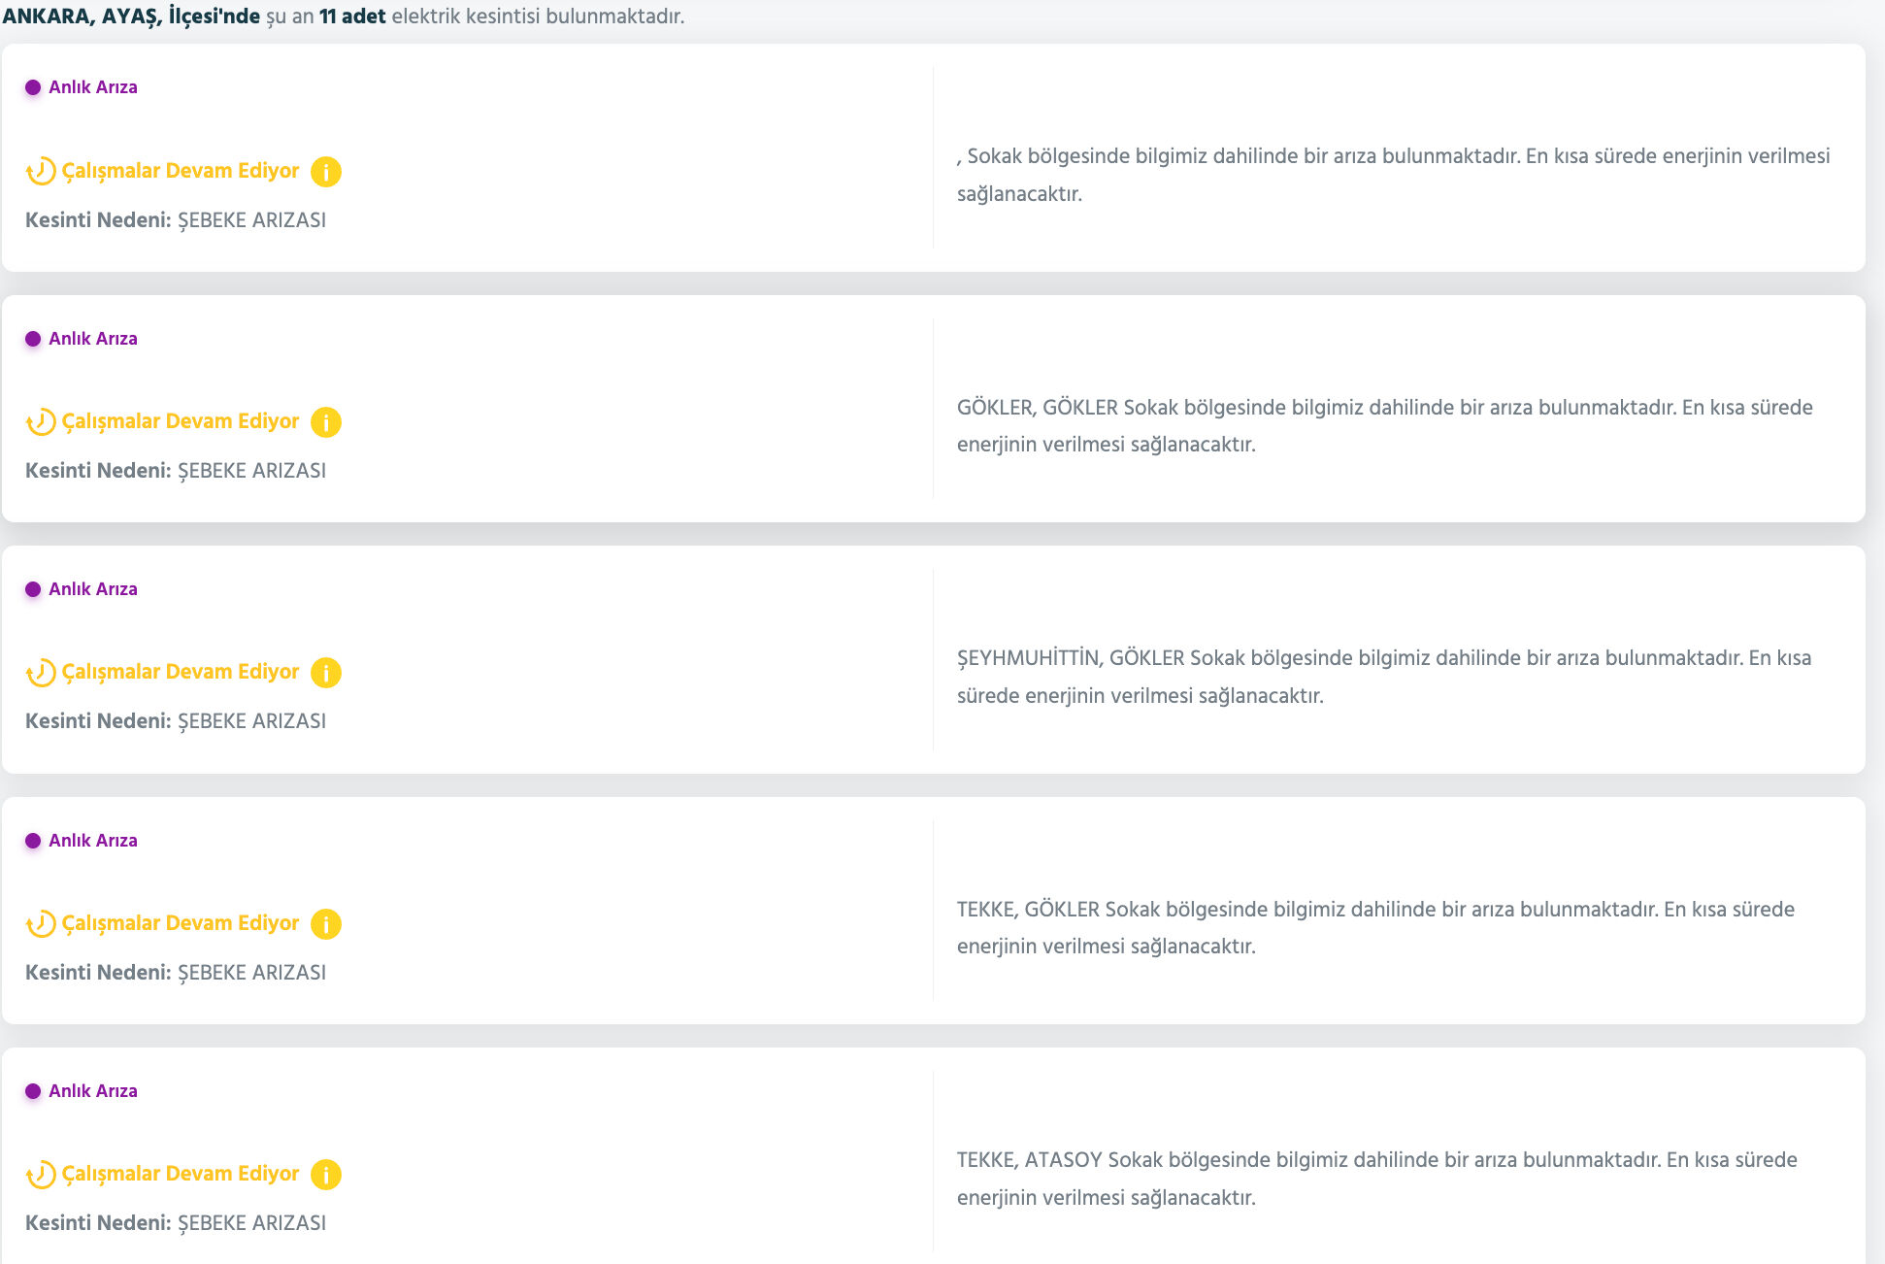The width and height of the screenshot is (1885, 1264).
Task: Click Anlık Arıza label in ŞEYHMUHİTTİN card
Action: pyautogui.click(x=93, y=589)
